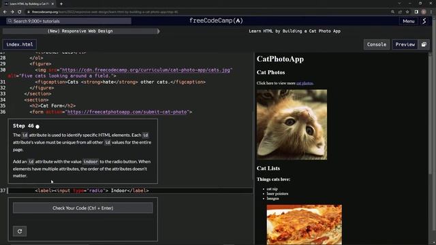Image resolution: width=436 pixels, height=245 pixels.
Task: Click the cats.jpg URL in line 30
Action: [x=146, y=69]
